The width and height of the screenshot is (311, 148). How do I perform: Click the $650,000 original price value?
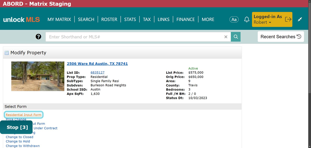click(196, 77)
